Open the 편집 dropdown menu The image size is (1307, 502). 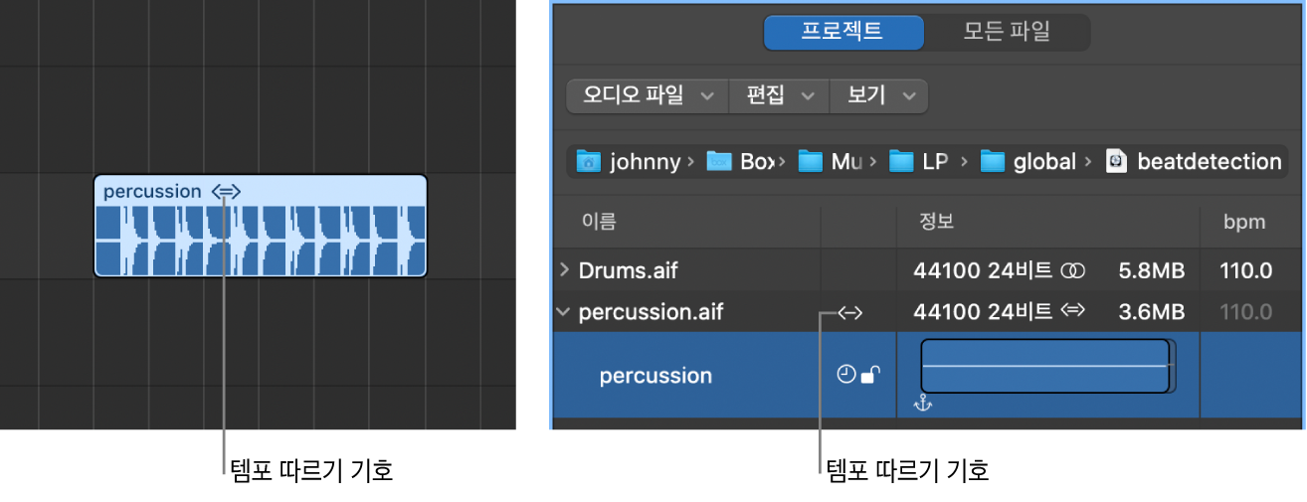[x=780, y=95]
